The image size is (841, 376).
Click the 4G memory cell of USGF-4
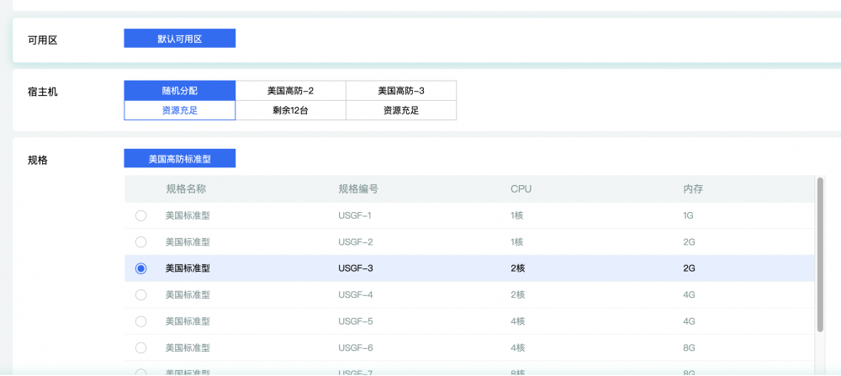[690, 295]
